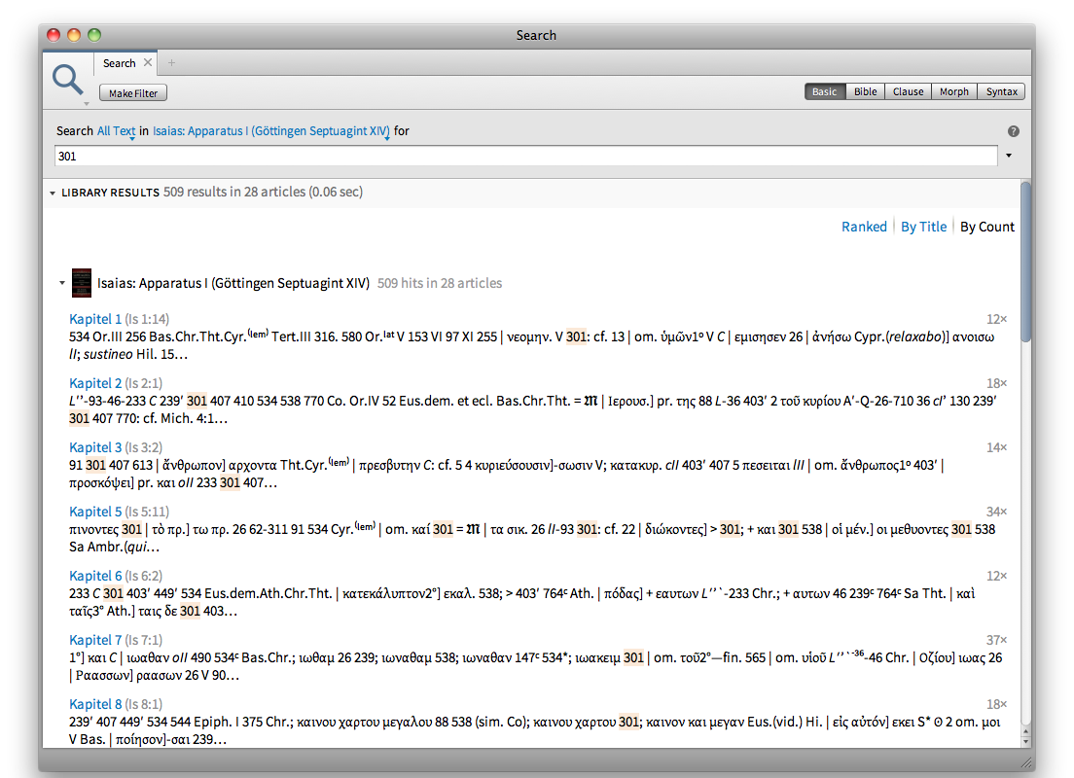Image resolution: width=1074 pixels, height=778 pixels.
Task: Collapse the Library Results section
Action: point(53,194)
